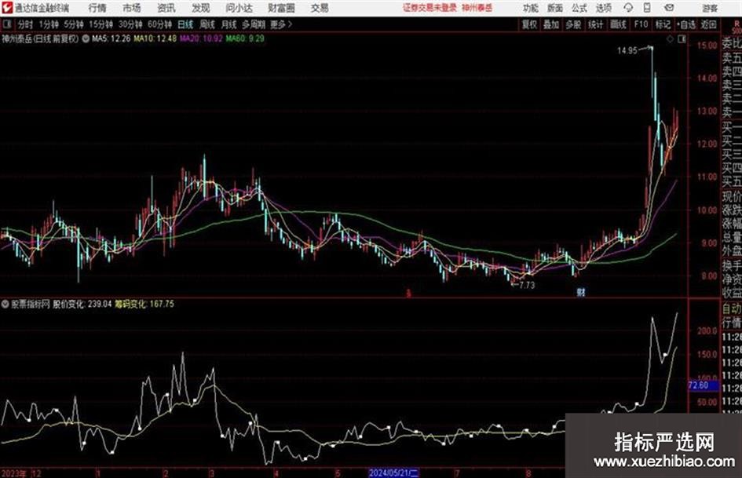
Task: Open the F10 company info
Action: [x=641, y=24]
